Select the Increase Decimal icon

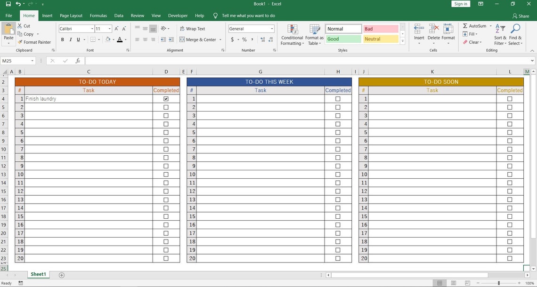tap(262, 40)
